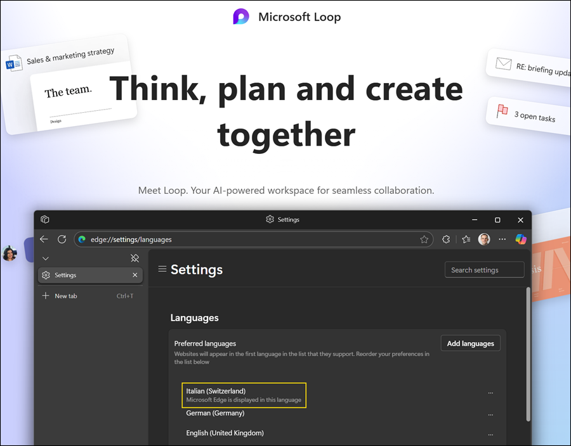The height and width of the screenshot is (446, 571).
Task: Collapse the vertical tabs chevron
Action: pyautogui.click(x=45, y=258)
